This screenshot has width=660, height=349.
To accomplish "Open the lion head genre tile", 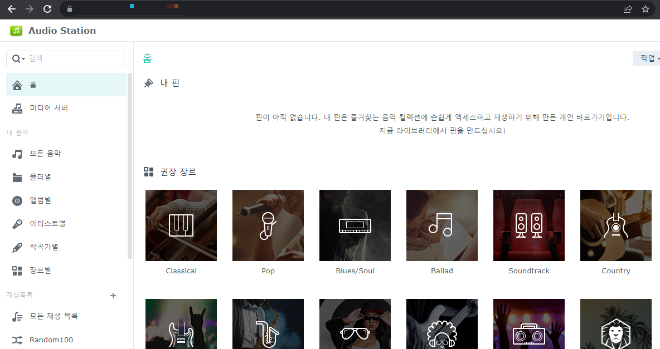I will (x=616, y=324).
